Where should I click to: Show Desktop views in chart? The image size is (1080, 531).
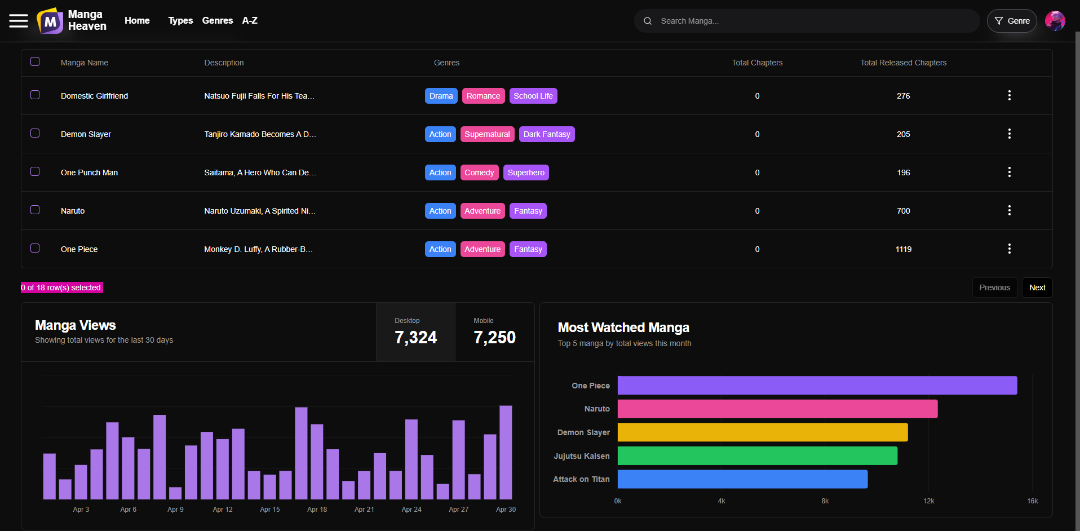[x=415, y=332]
